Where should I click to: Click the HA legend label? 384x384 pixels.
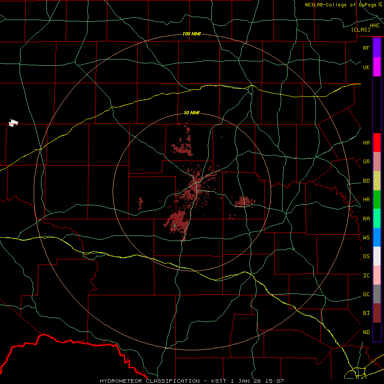click(x=366, y=143)
